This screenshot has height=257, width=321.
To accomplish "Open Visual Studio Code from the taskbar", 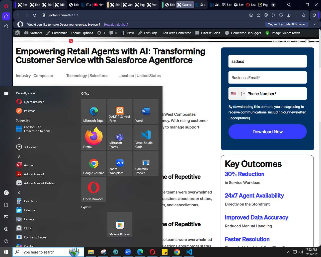I will [189, 252].
